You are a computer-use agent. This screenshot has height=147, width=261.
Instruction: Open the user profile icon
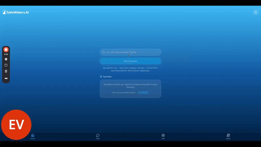click(x=256, y=12)
